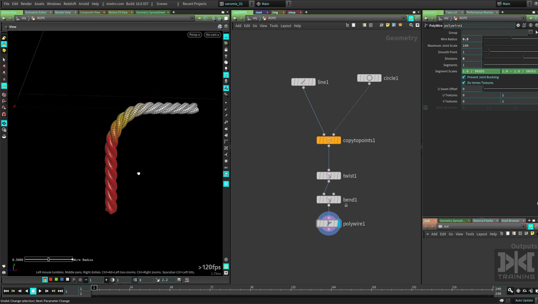This screenshot has height=304, width=538.
Task: Click the Wire Radius slider below the viewport
Action: [x=49, y=260]
